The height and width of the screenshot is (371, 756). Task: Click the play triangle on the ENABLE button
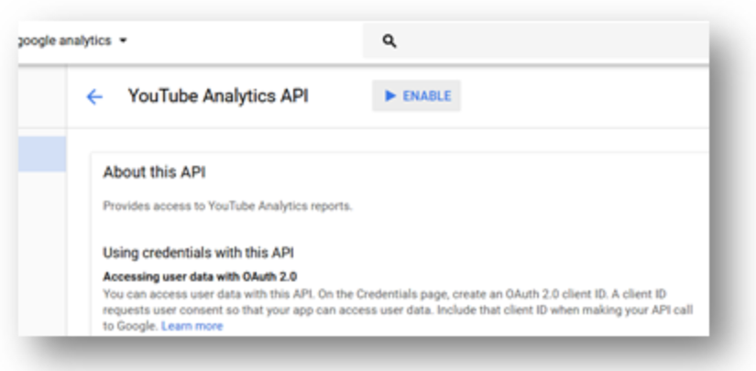click(390, 96)
